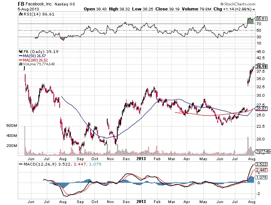Click the 'Nasdaq GS' exchange label
The width and height of the screenshot is (271, 205).
65,4
